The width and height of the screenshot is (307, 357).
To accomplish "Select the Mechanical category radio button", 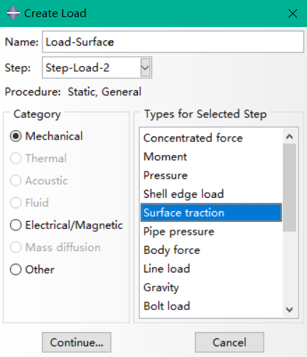I will (x=16, y=137).
